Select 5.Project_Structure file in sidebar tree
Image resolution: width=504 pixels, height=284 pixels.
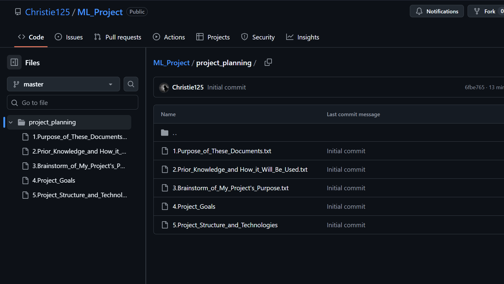pyautogui.click(x=79, y=195)
